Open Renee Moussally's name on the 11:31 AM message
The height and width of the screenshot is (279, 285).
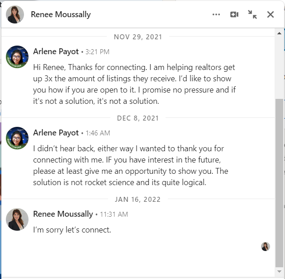coord(63,214)
